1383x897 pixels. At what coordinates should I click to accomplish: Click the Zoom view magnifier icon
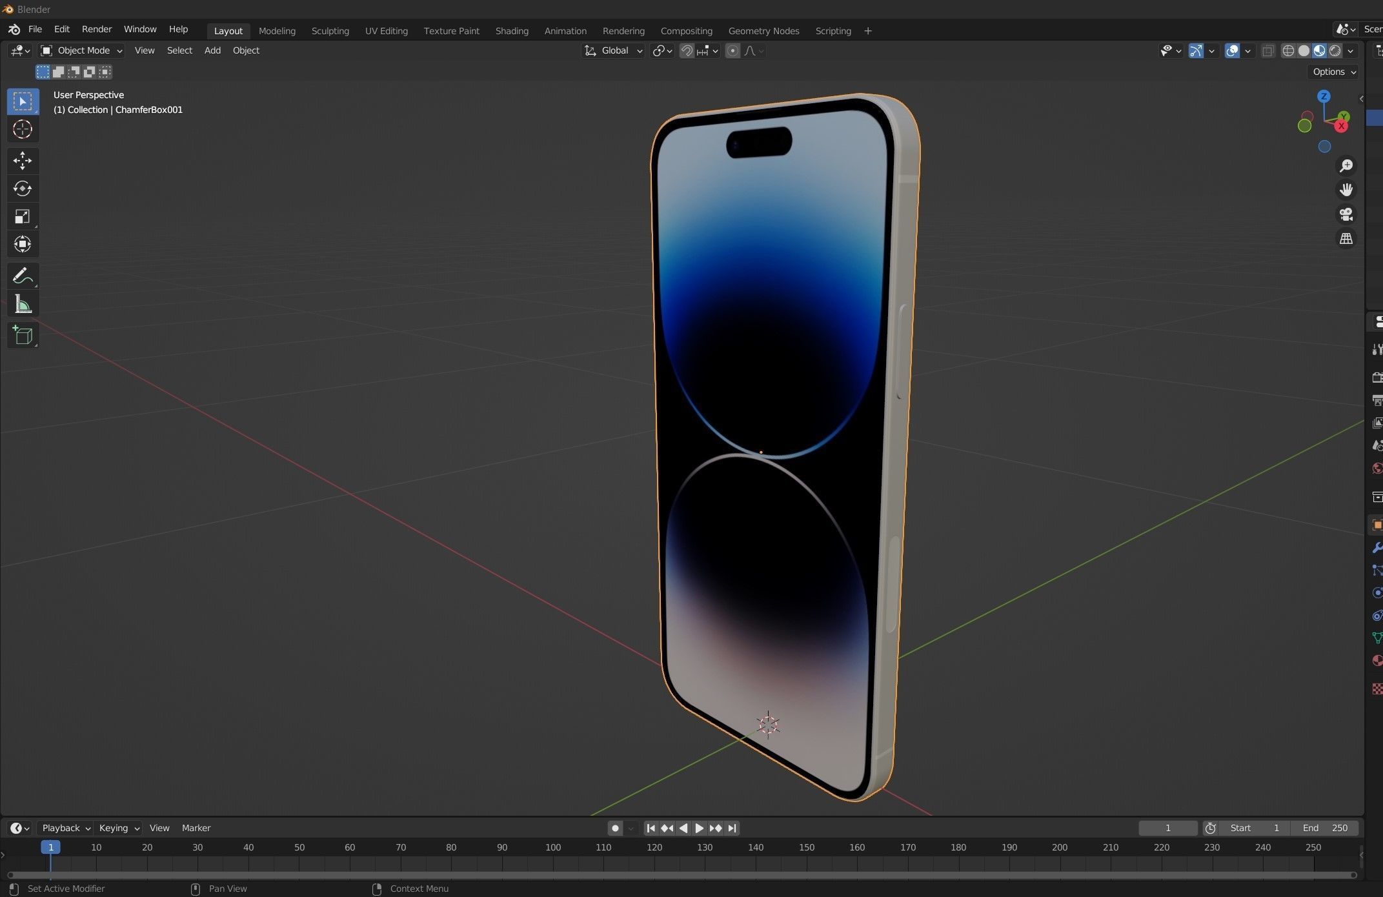1346,166
